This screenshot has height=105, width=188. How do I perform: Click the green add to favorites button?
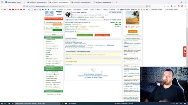(x=85, y=35)
